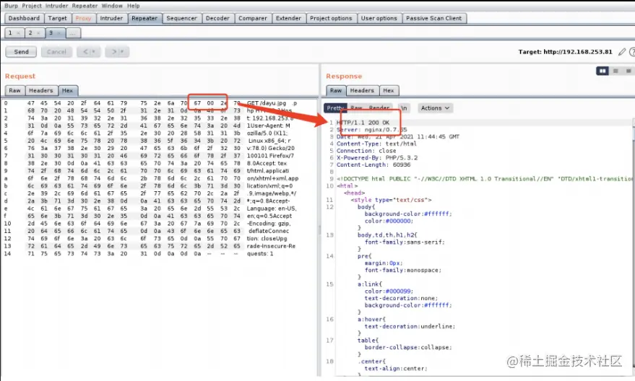Click 'Target: http://192.168.253.81' label
This screenshot has width=635, height=381.
tap(566, 52)
